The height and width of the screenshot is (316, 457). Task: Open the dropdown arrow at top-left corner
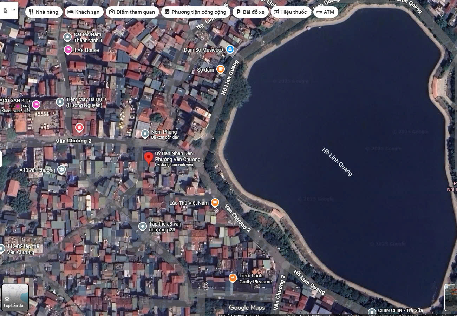(x=14, y=10)
